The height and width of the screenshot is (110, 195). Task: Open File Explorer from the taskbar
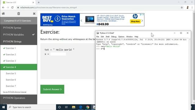click(73, 107)
